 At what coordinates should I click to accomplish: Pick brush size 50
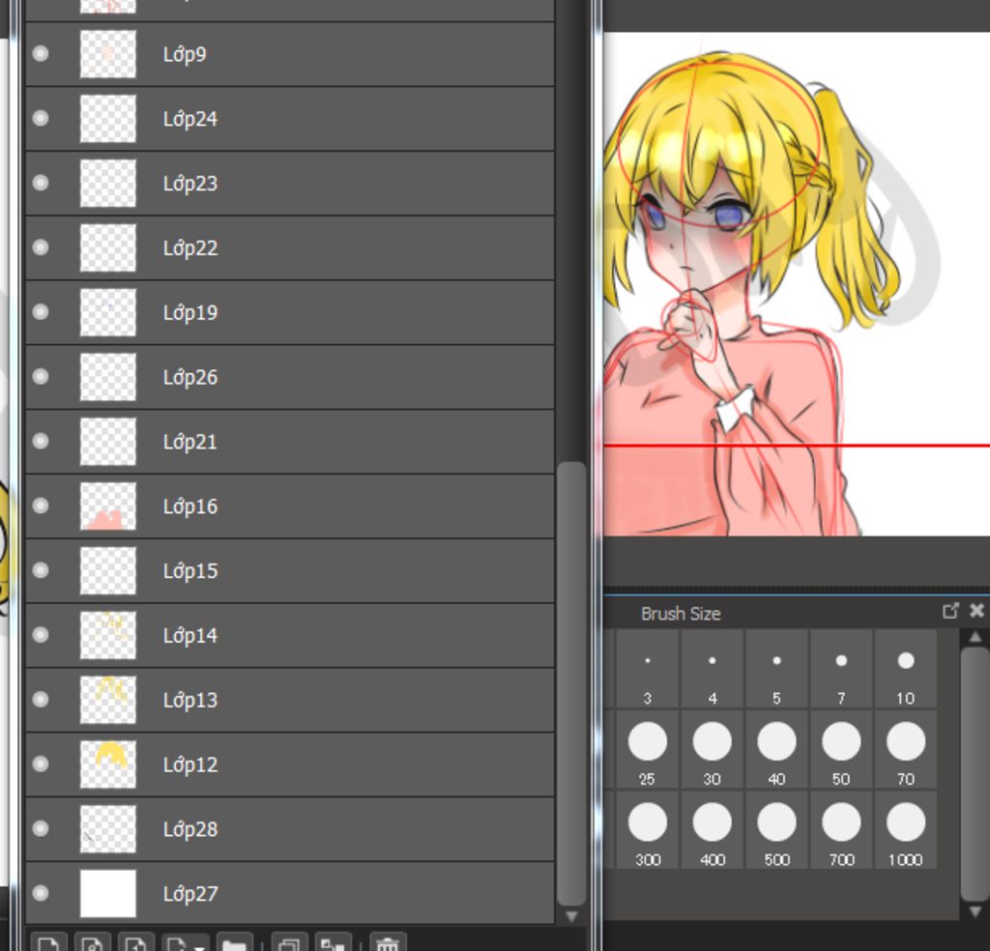[842, 750]
